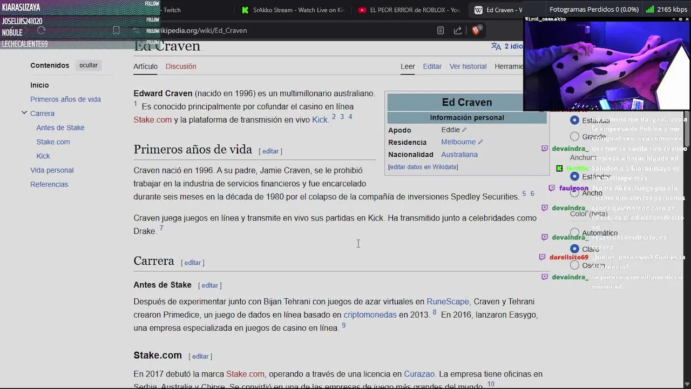Select the Ancho width radio
This screenshot has width=691, height=389.
point(574,193)
